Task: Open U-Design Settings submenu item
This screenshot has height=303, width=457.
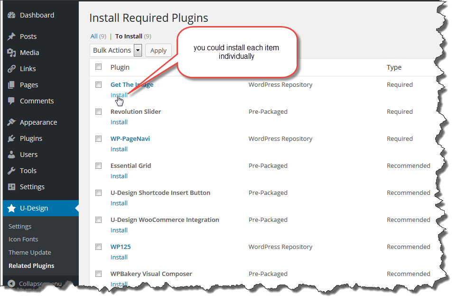Action: 20,226
